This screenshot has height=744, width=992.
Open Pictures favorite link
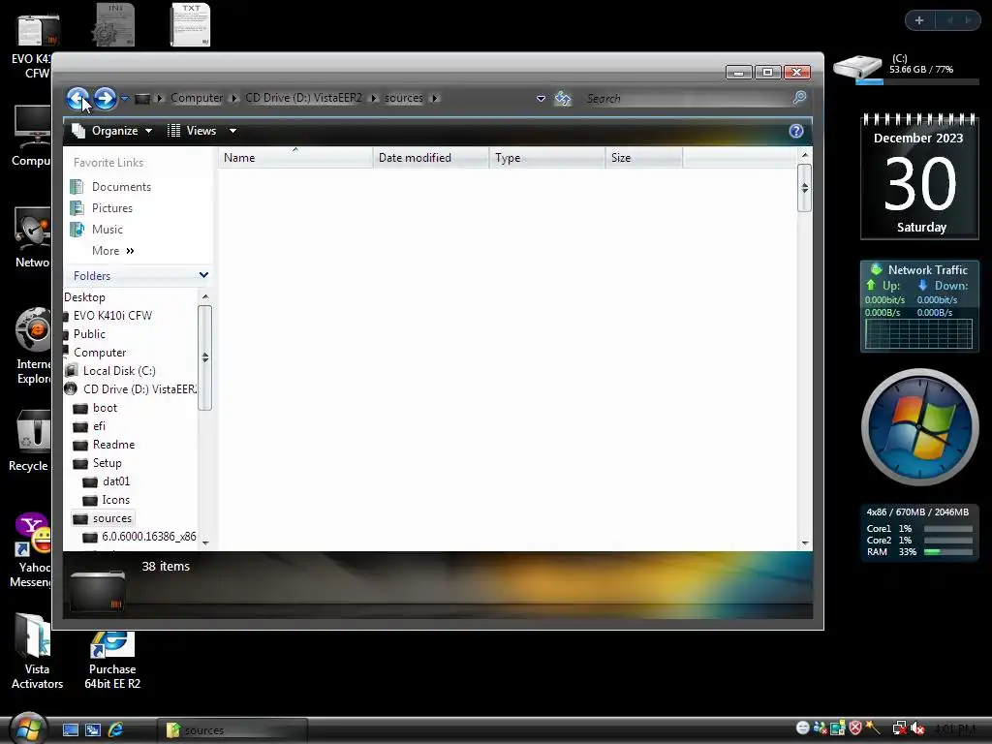pos(102,208)
